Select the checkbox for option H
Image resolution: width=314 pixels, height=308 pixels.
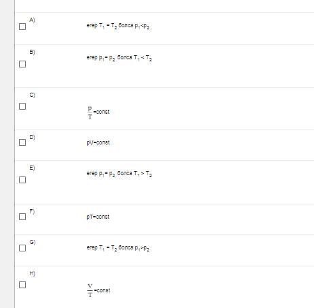click(x=22, y=285)
